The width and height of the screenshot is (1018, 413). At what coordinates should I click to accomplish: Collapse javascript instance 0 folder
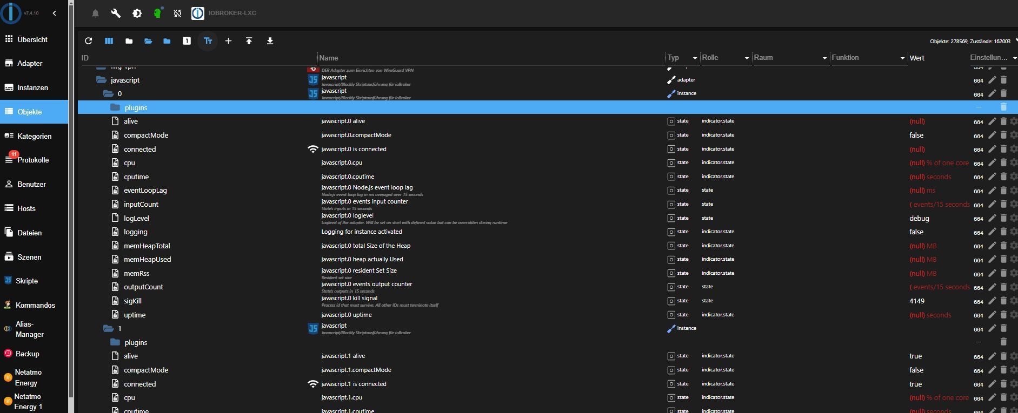click(x=108, y=93)
